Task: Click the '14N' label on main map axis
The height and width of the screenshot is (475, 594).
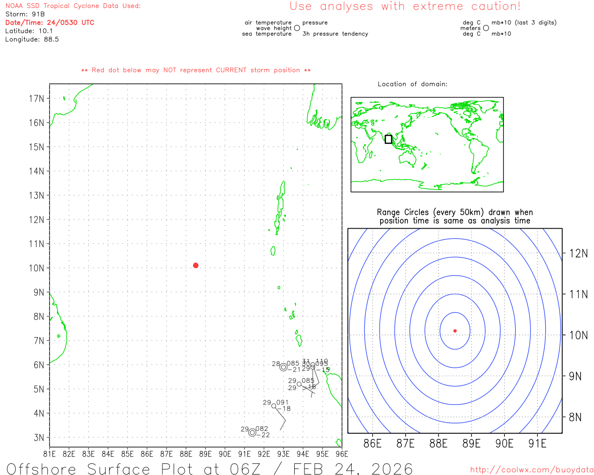Action: point(37,171)
